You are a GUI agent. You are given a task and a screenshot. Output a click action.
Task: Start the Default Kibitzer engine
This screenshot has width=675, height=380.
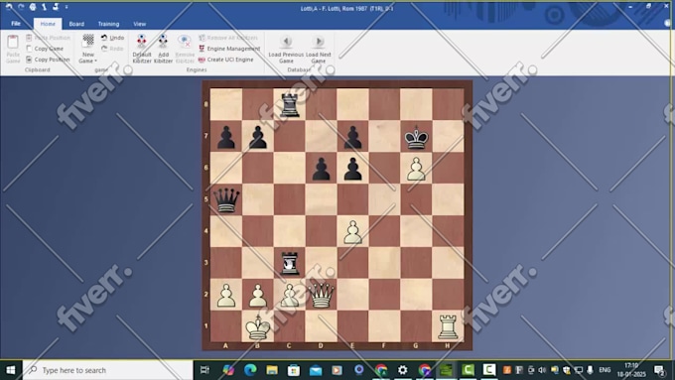pos(142,49)
